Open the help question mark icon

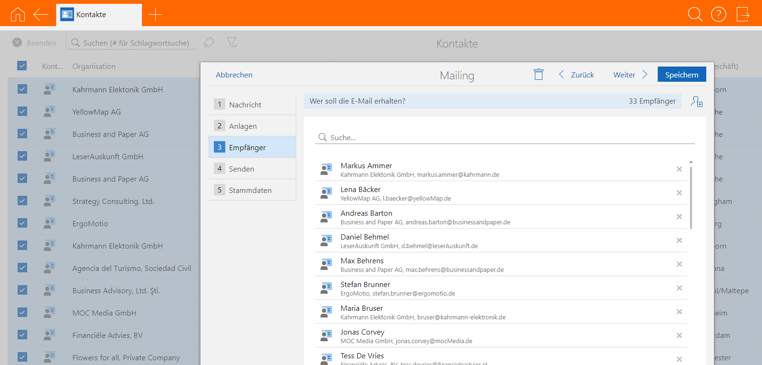tap(719, 14)
